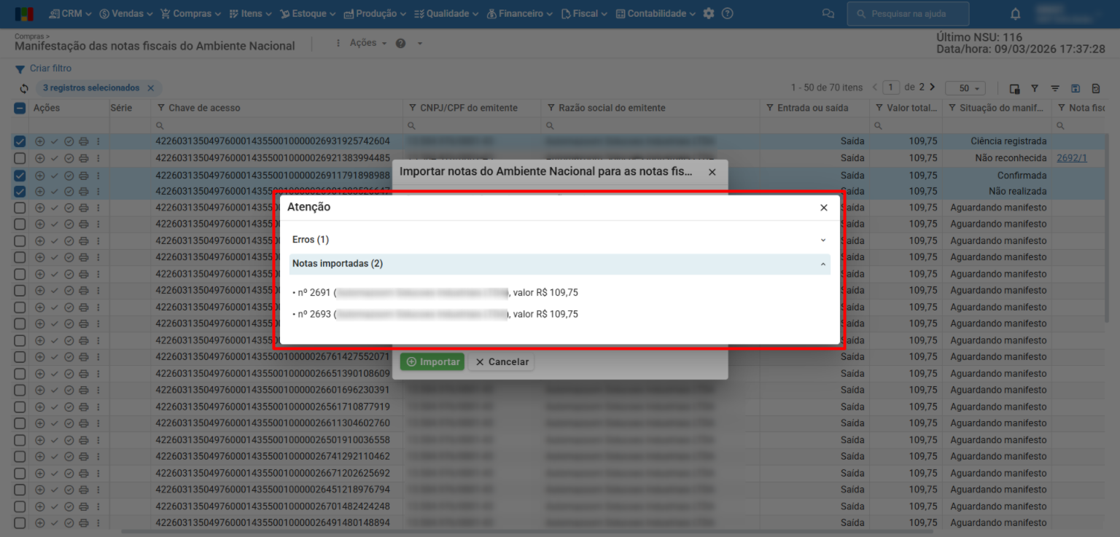Click the filter funnel on Valor total header
This screenshot has width=1120, height=537.
click(x=879, y=108)
